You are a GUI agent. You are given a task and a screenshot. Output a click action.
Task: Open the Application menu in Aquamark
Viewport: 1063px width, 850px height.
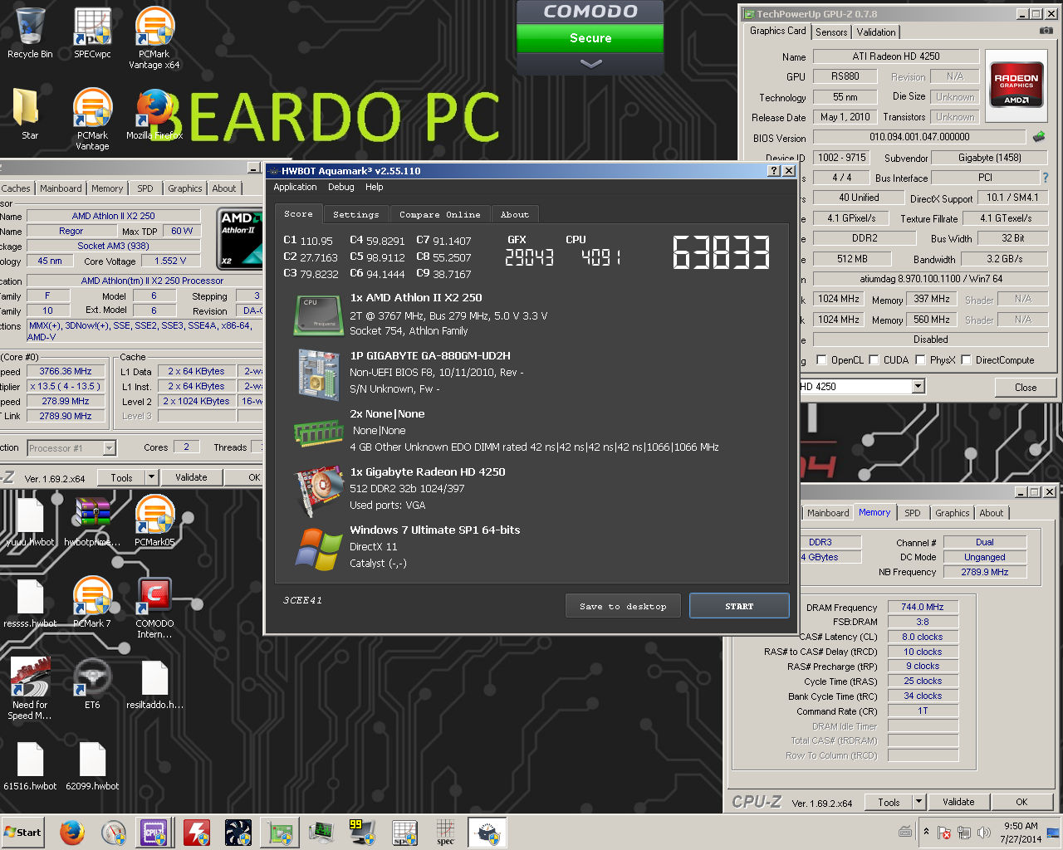295,187
